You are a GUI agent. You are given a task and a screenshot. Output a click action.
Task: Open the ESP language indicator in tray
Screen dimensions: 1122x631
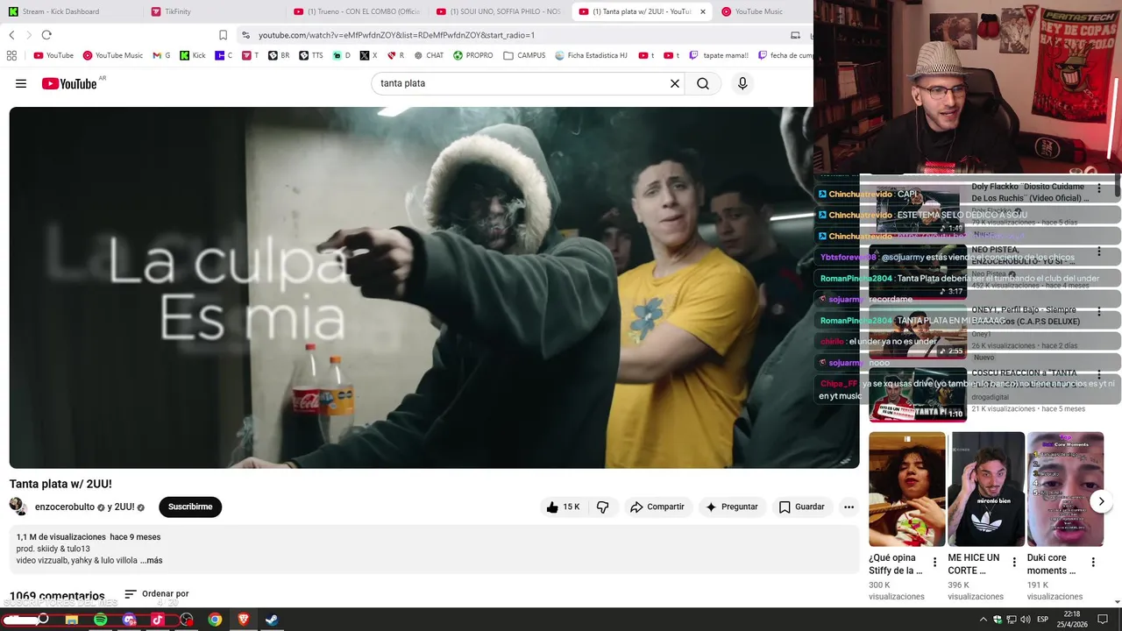pyautogui.click(x=1042, y=620)
